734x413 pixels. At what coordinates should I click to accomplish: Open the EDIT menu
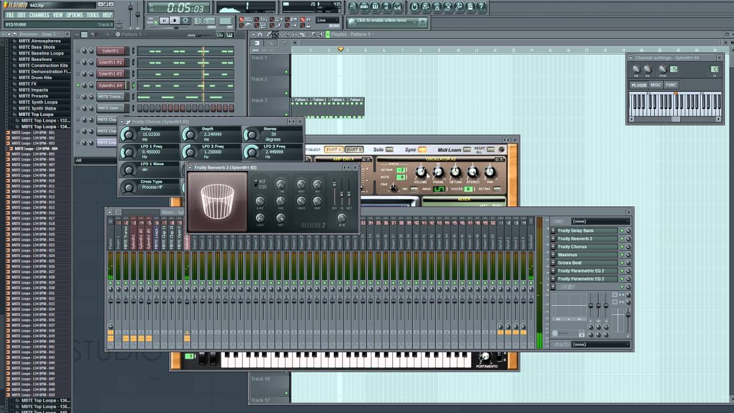(x=21, y=15)
